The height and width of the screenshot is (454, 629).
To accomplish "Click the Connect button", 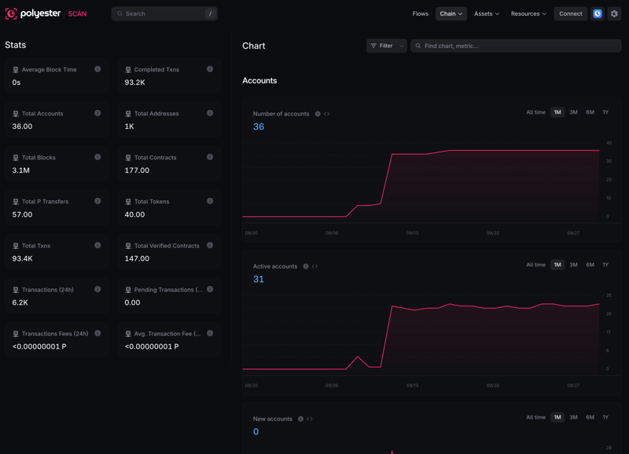I will point(571,13).
